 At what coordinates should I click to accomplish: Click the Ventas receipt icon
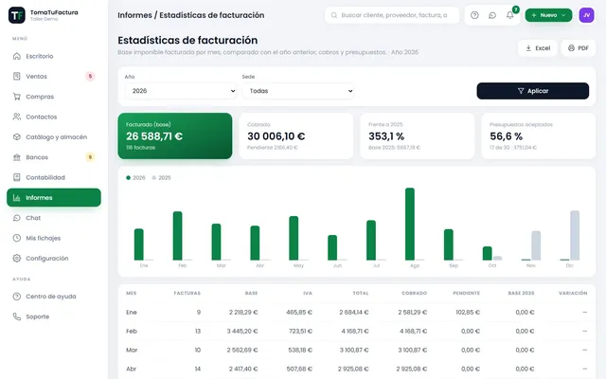[x=17, y=76]
